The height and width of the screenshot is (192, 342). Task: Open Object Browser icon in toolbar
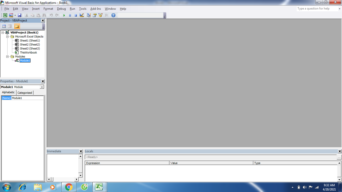tap(100, 15)
